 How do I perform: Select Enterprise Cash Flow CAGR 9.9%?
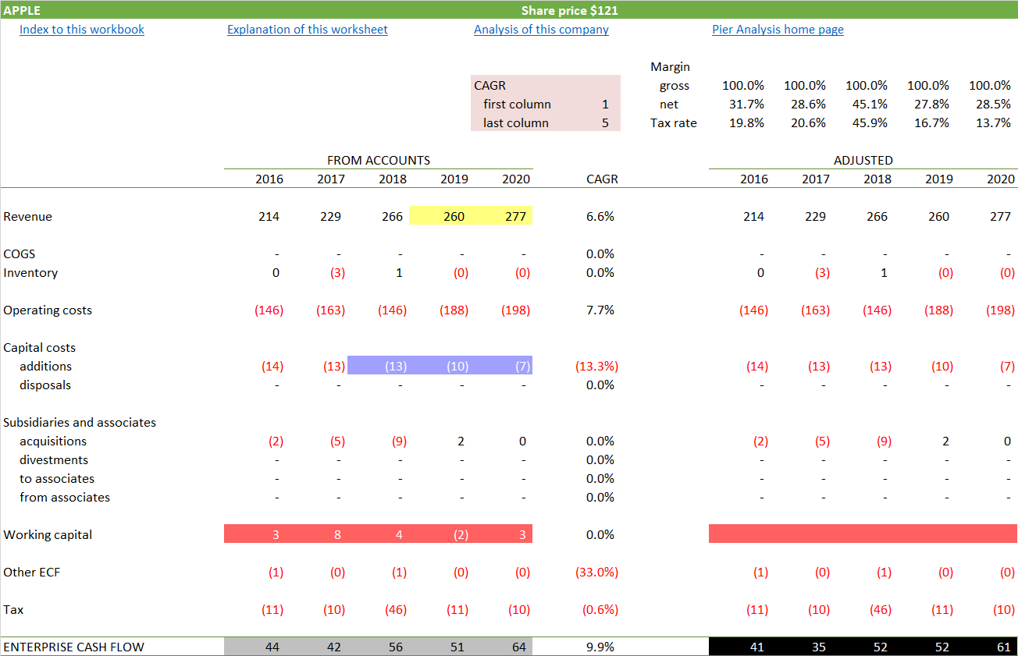[x=601, y=647]
